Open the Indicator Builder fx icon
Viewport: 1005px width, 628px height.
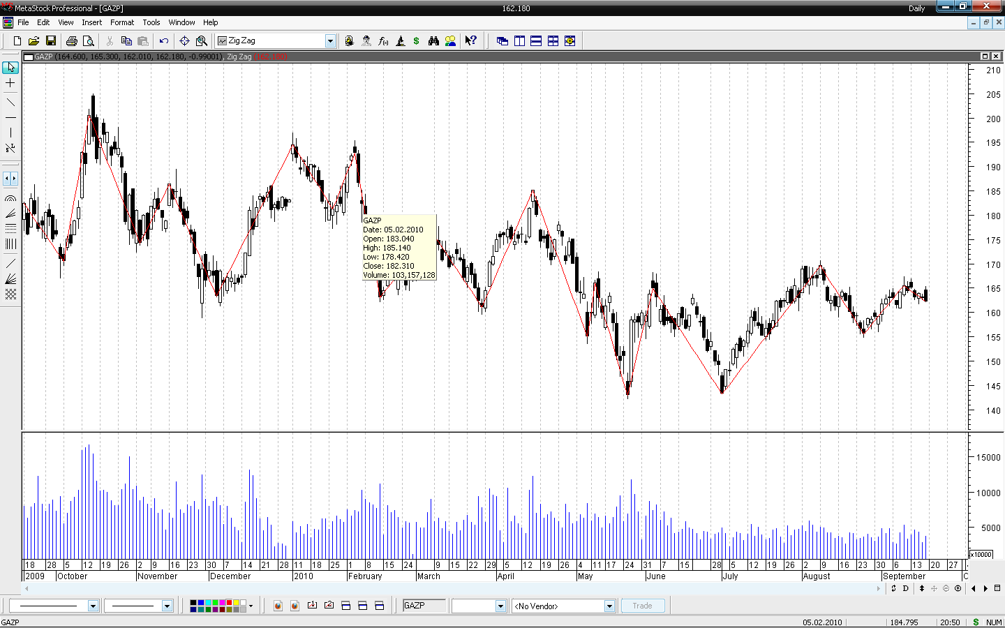click(x=383, y=41)
